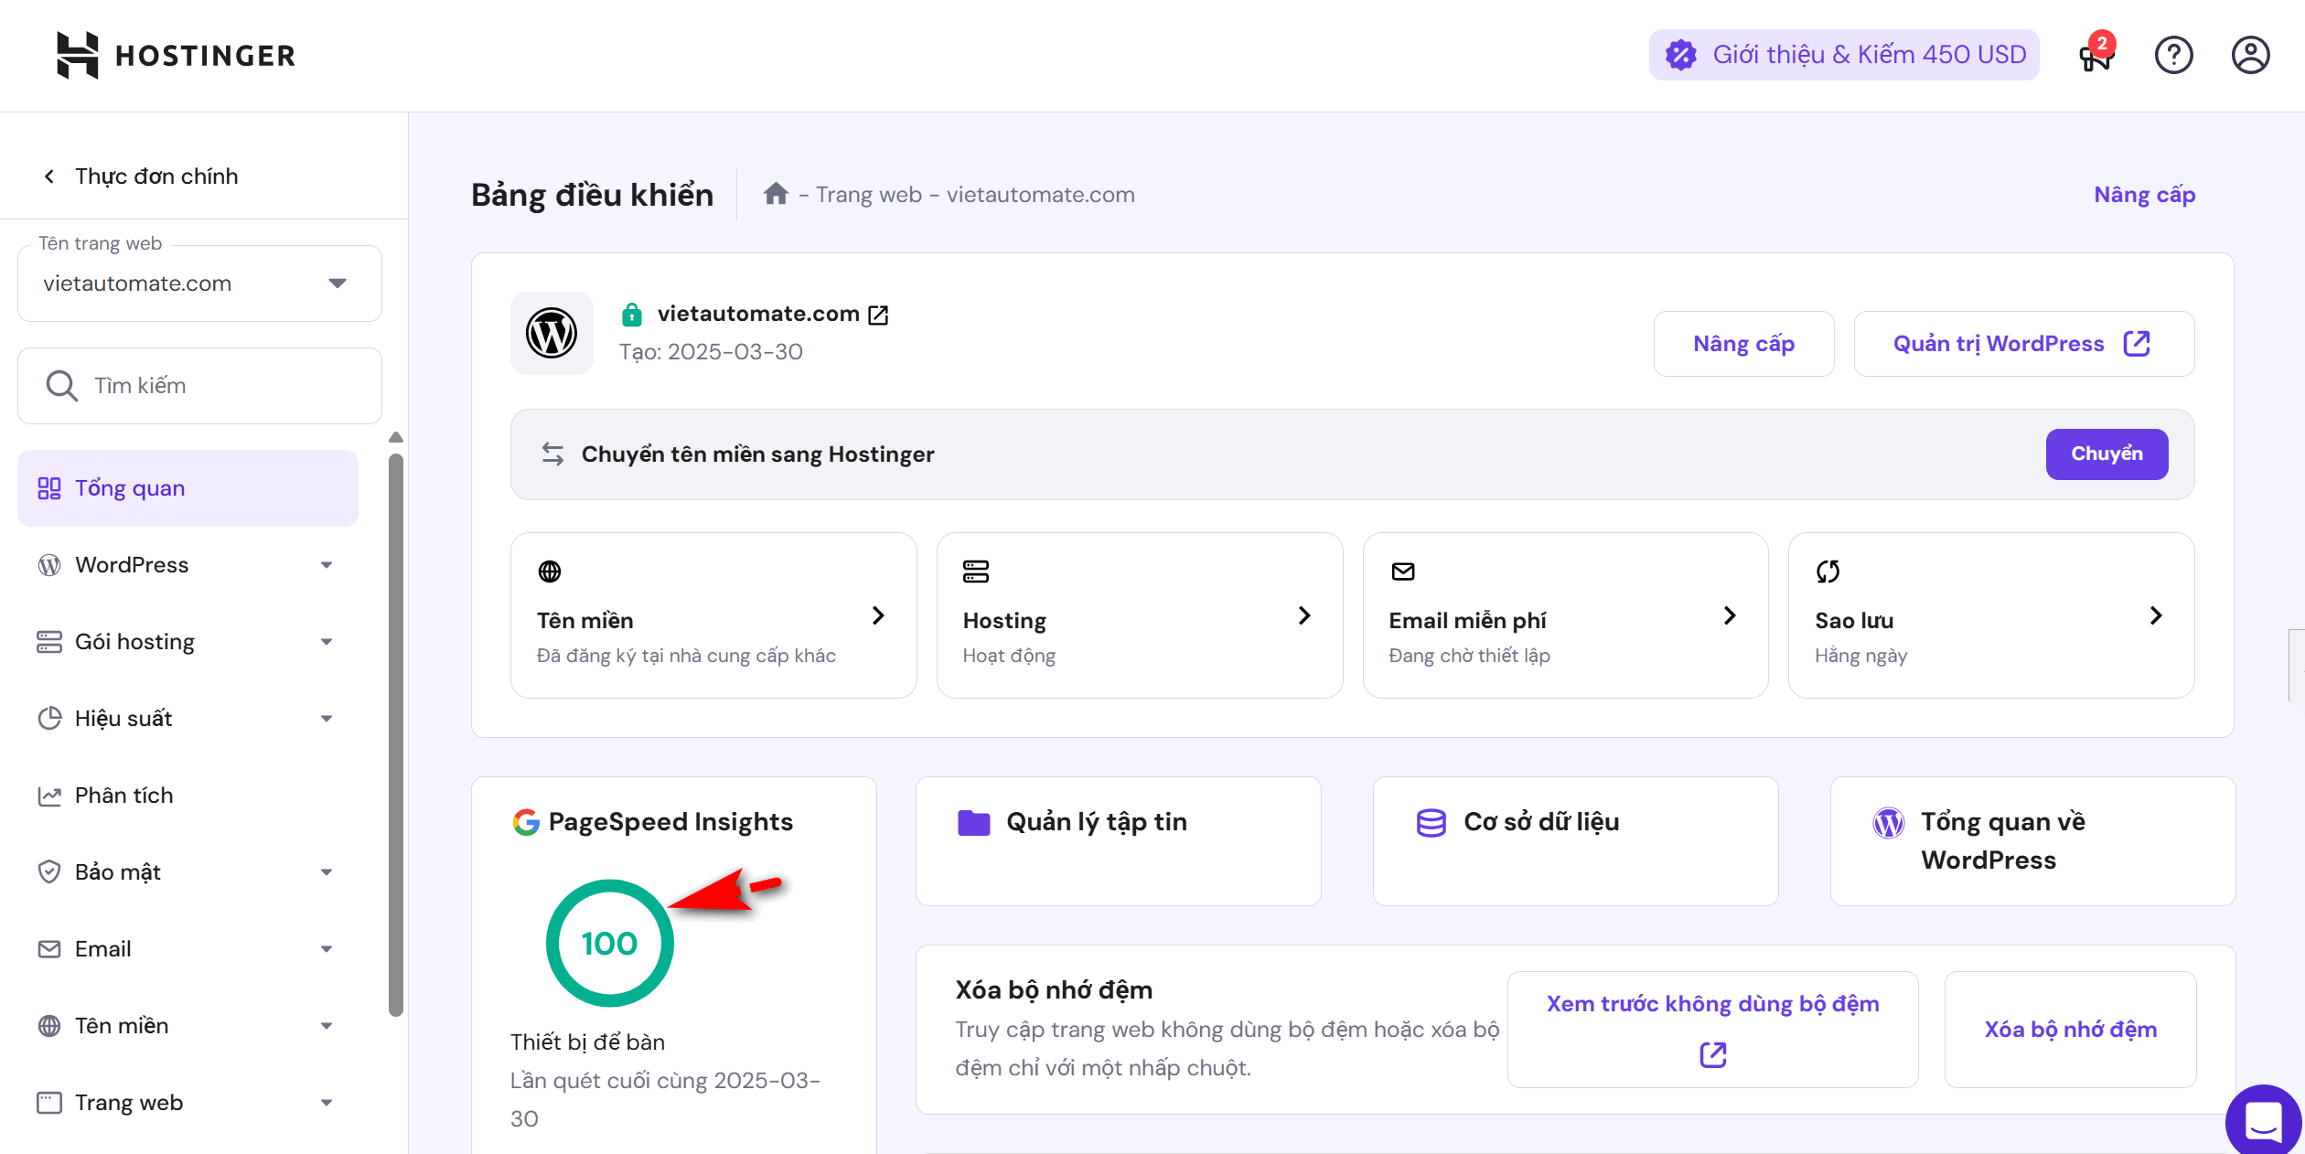Screen dimensions: 2305x1154
Task: Open the live chat bubble icon
Action: pos(2264,1121)
